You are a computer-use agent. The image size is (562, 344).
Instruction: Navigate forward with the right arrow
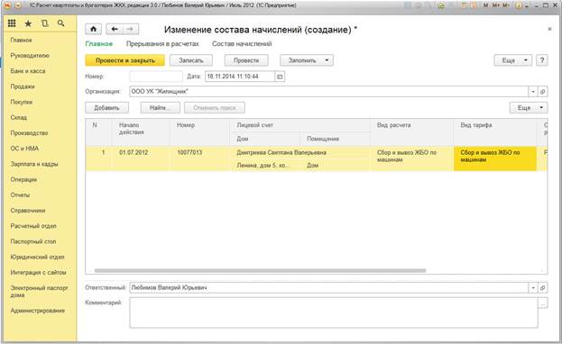tap(130, 29)
